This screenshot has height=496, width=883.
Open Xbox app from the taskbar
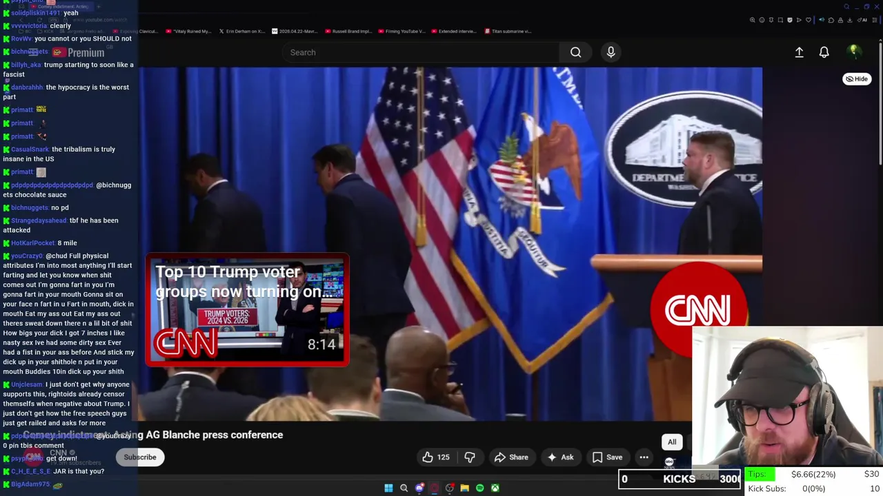point(495,488)
